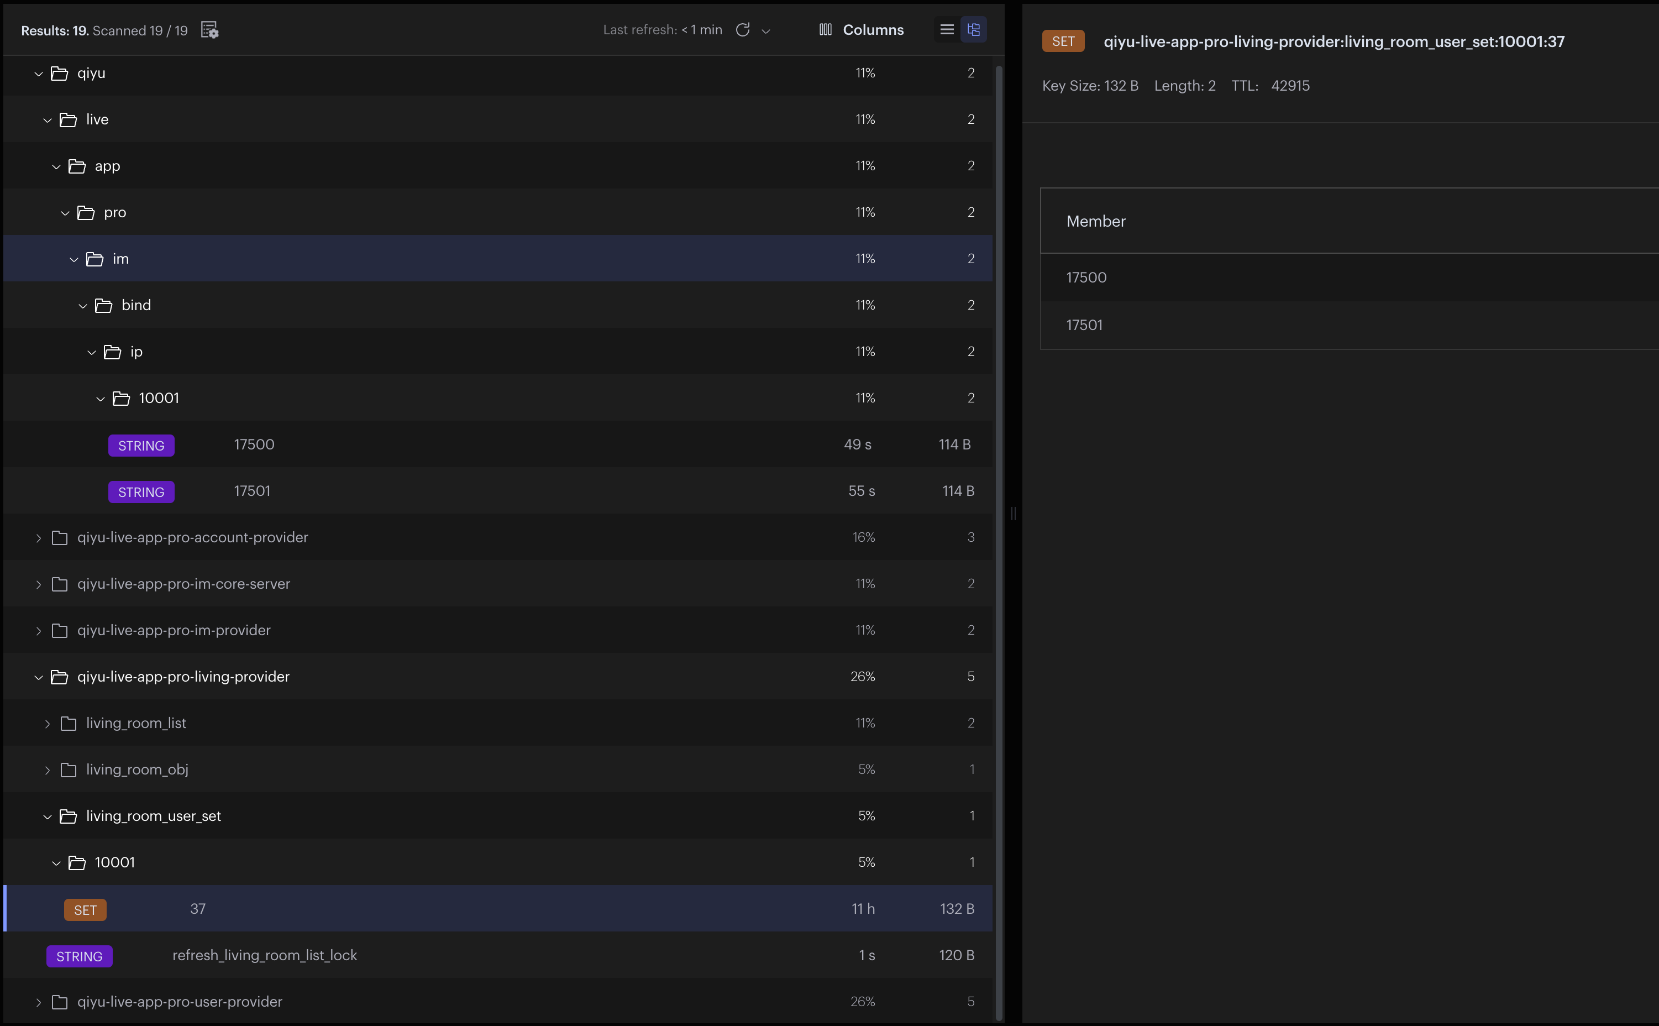Select the STRING key 17500

click(254, 444)
